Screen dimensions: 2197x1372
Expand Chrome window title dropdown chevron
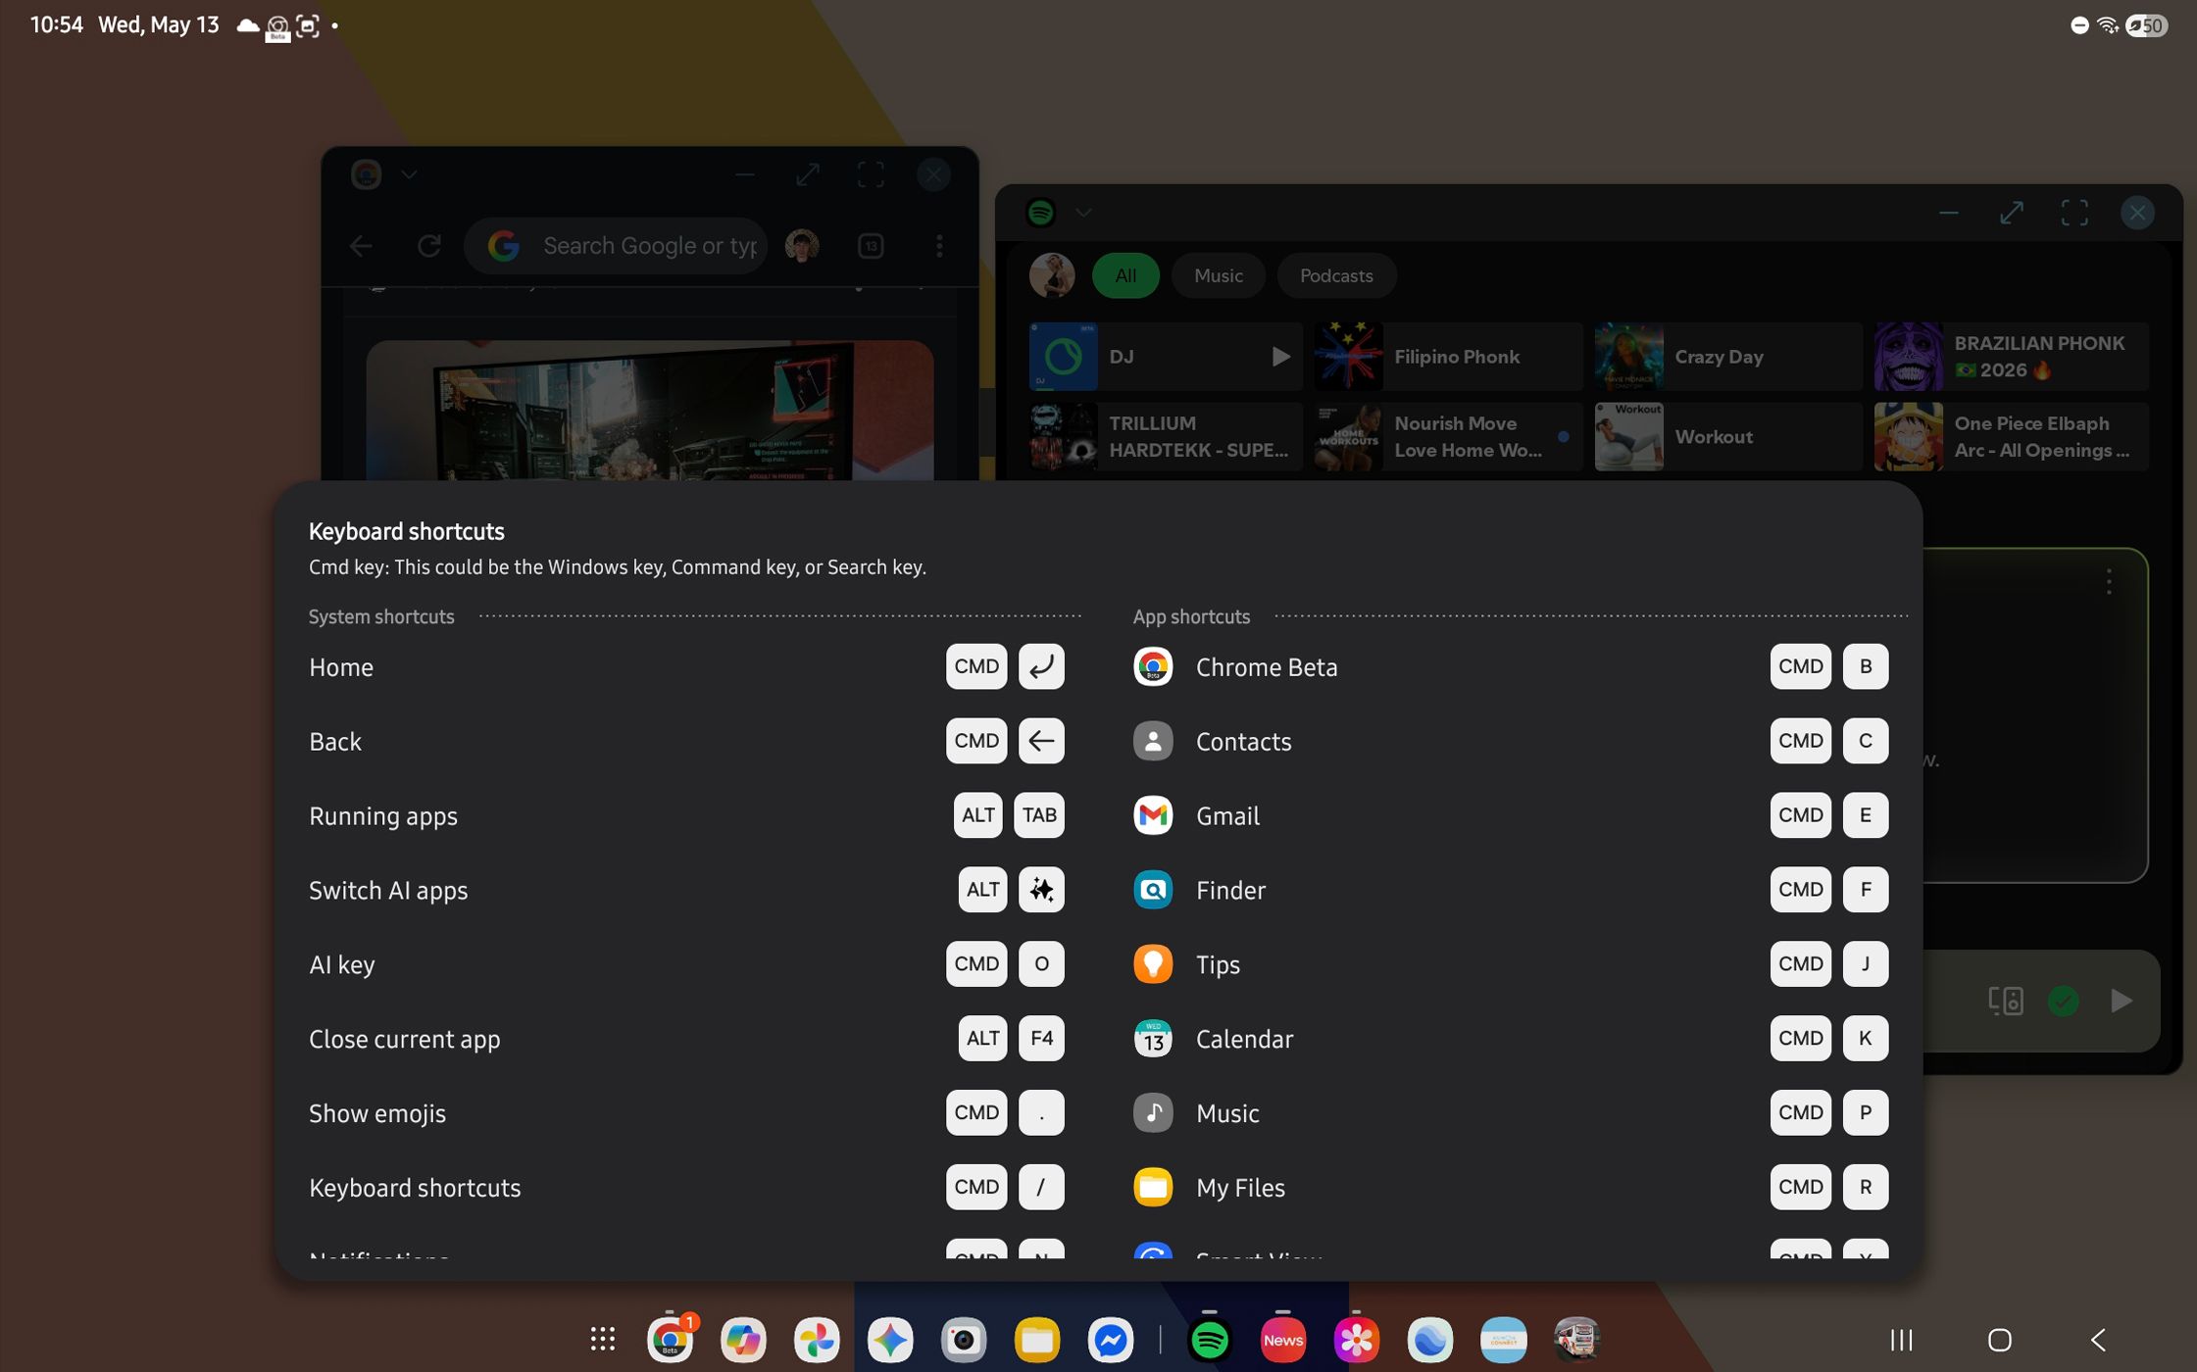click(x=409, y=174)
